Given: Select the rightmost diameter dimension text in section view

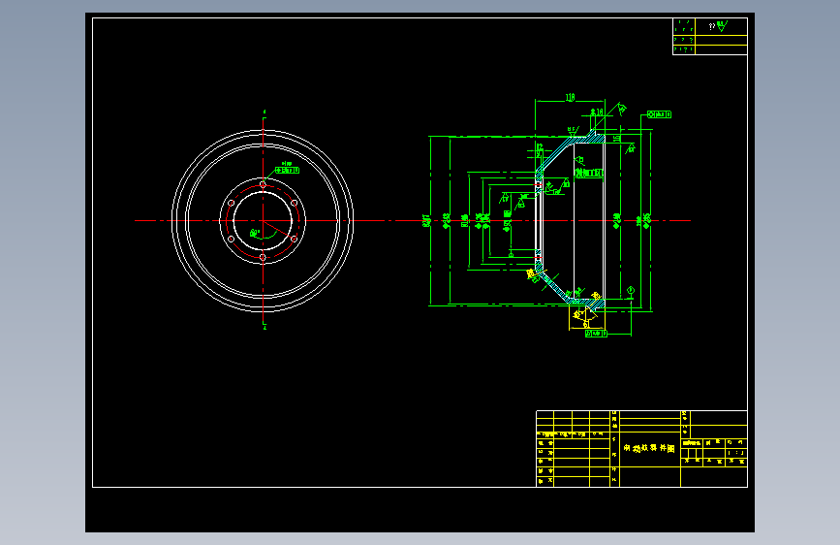Looking at the screenshot, I should pyautogui.click(x=646, y=220).
